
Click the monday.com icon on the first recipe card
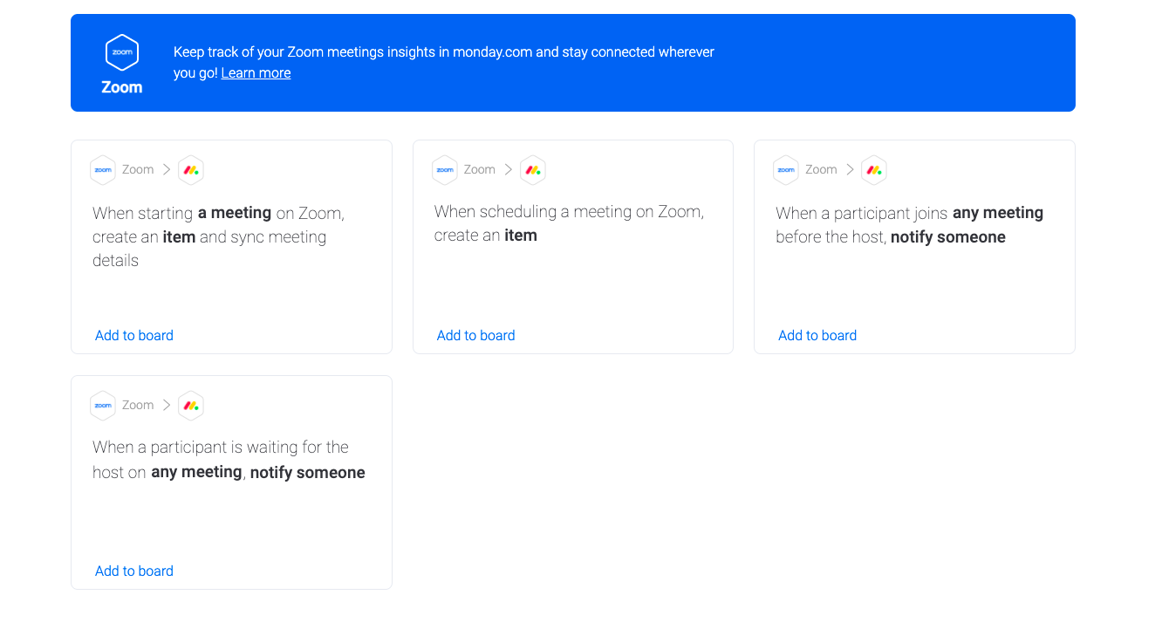191,169
